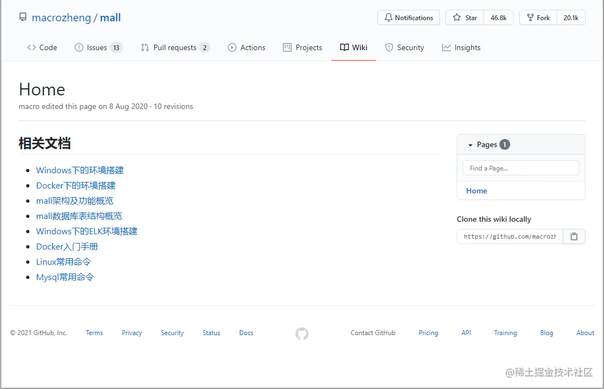
Task: Focus the Find a Page search field
Action: (x=521, y=168)
